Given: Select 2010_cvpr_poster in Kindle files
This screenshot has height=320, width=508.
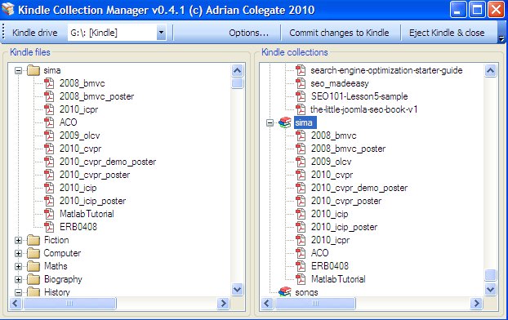Looking at the screenshot, I should pos(95,175).
